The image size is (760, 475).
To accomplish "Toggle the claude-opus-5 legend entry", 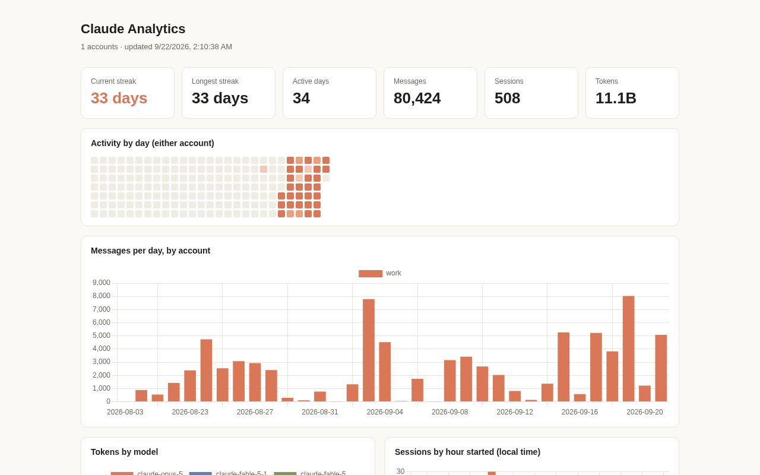I will [147, 474].
